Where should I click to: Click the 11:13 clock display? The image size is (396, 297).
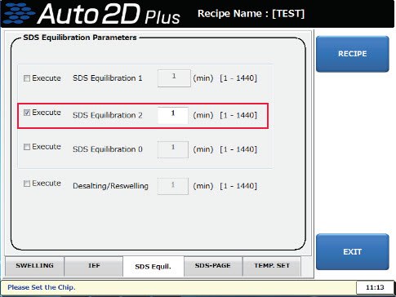coord(375,287)
